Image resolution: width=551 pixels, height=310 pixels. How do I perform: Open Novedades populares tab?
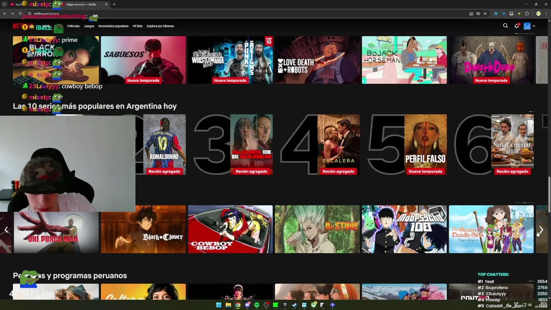coord(113,26)
